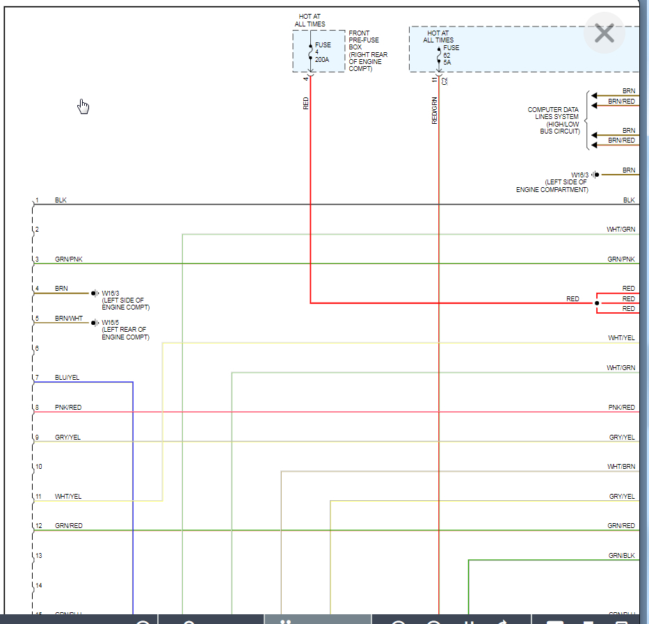Click the Computer Data Lines System label
649x624 pixels.
tap(554, 120)
